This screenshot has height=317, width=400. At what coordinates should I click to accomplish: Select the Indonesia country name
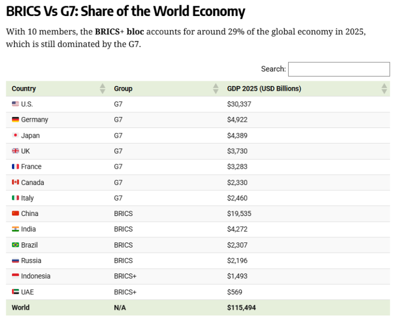(x=36, y=276)
